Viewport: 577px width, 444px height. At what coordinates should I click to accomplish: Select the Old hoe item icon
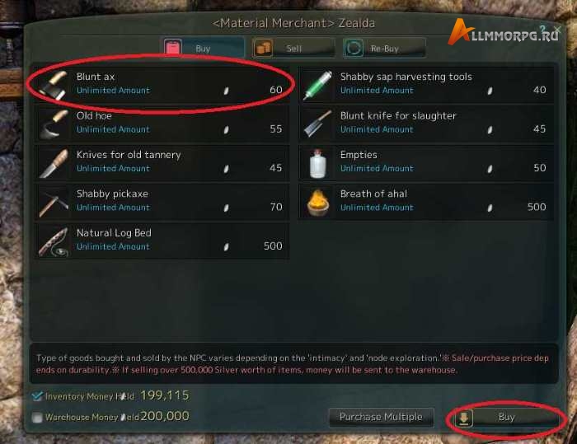[54, 124]
